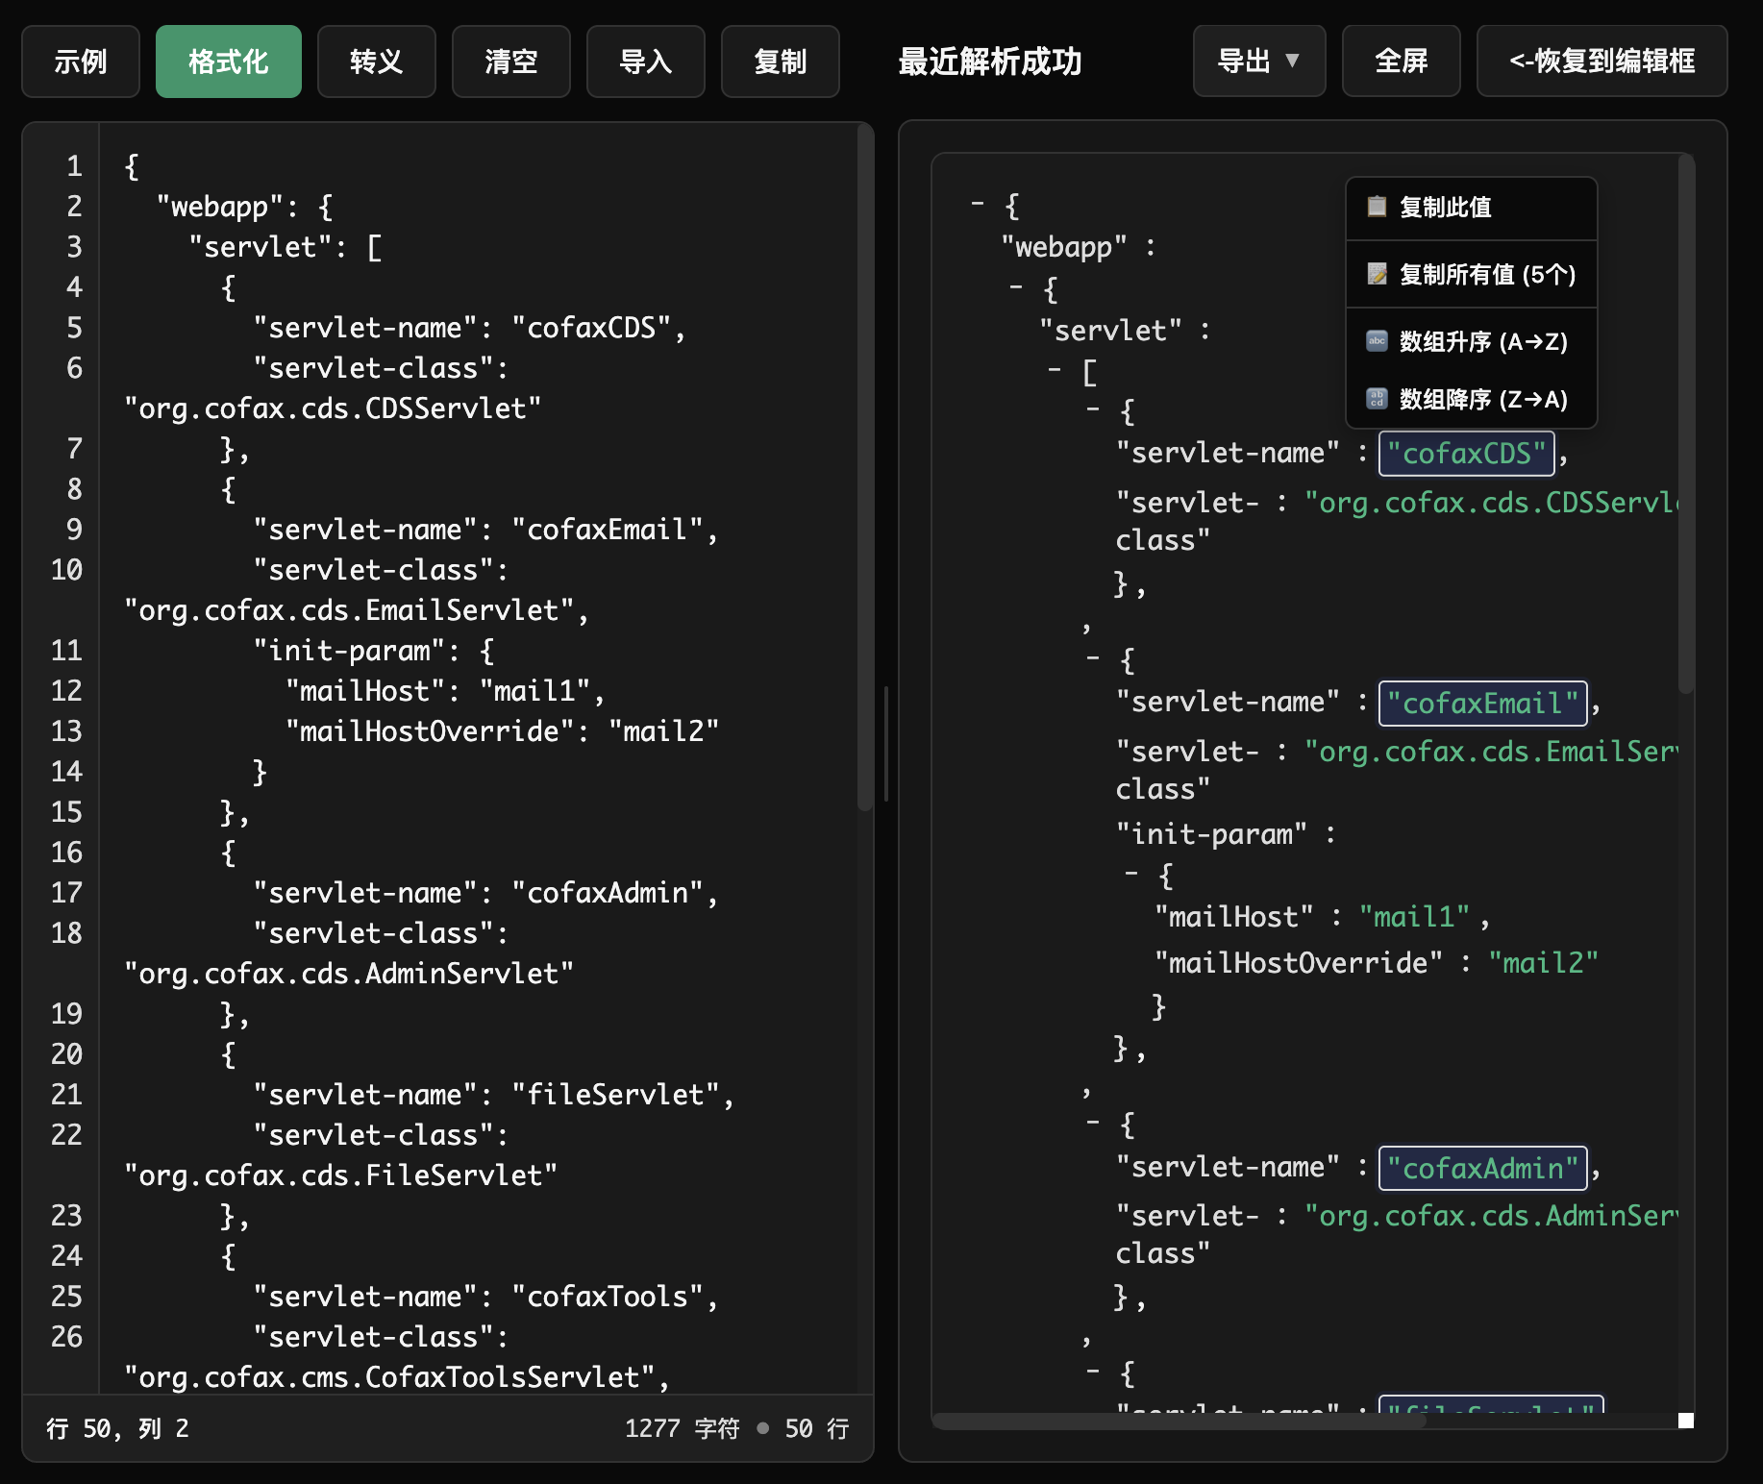1763x1484 pixels.
Task: Click the "org.cofax.cds.CDSServlet" value in tree view
Action: [1491, 503]
